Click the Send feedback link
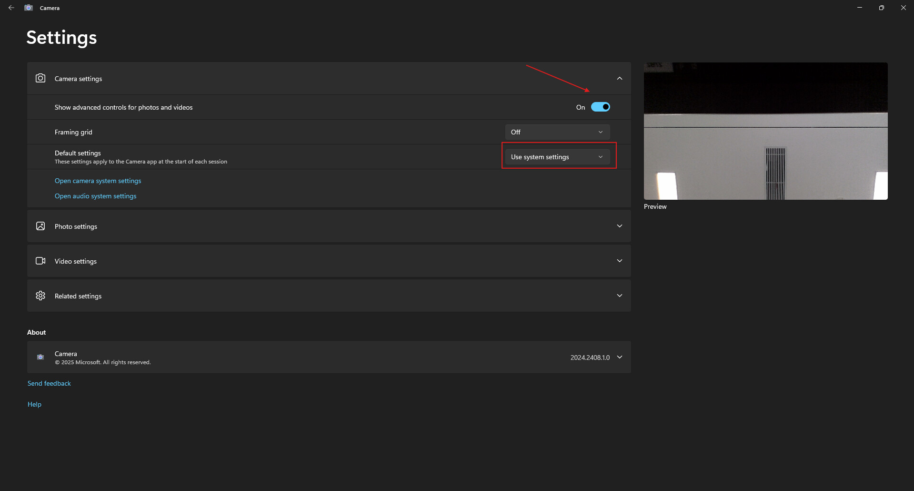This screenshot has width=914, height=491. [49, 383]
